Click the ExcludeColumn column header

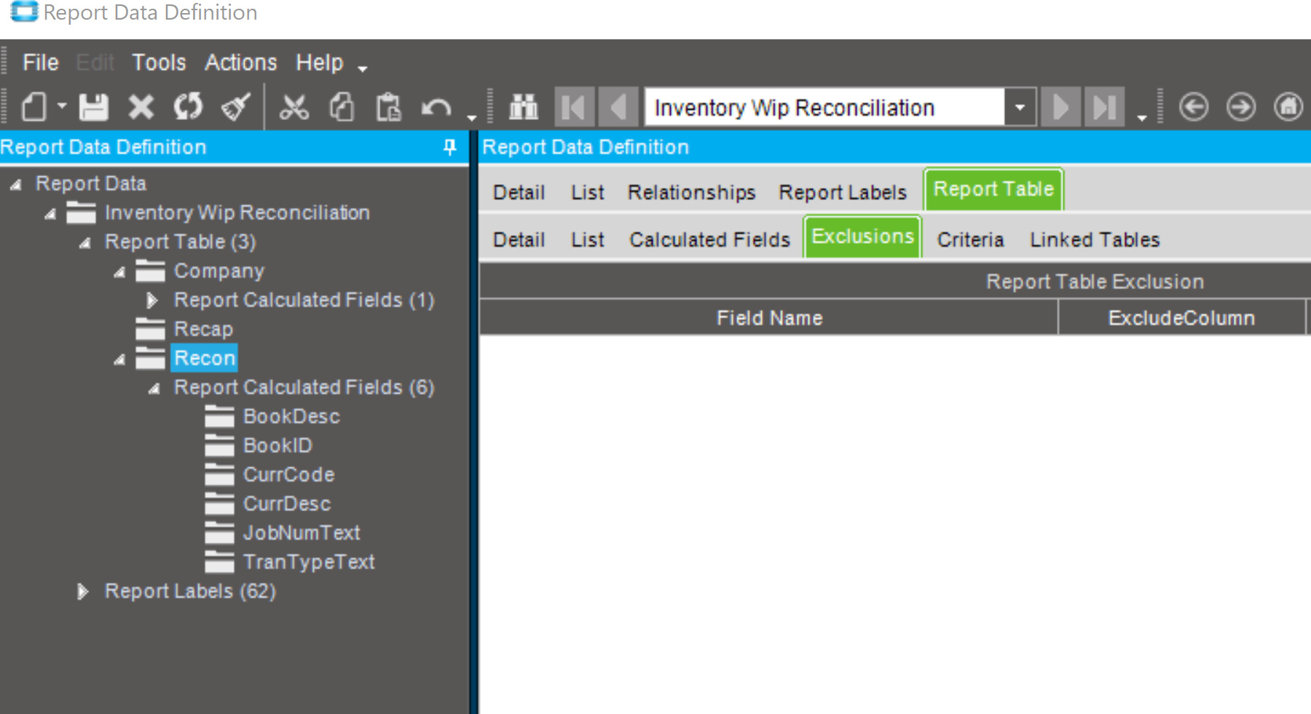pyautogui.click(x=1181, y=318)
